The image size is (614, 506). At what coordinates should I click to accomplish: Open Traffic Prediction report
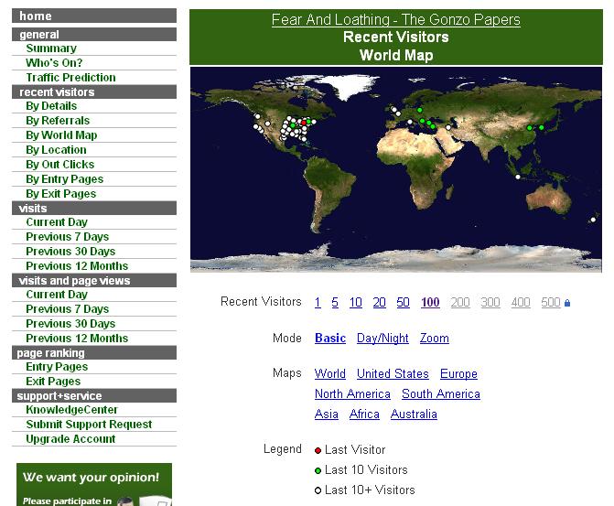pyautogui.click(x=70, y=77)
